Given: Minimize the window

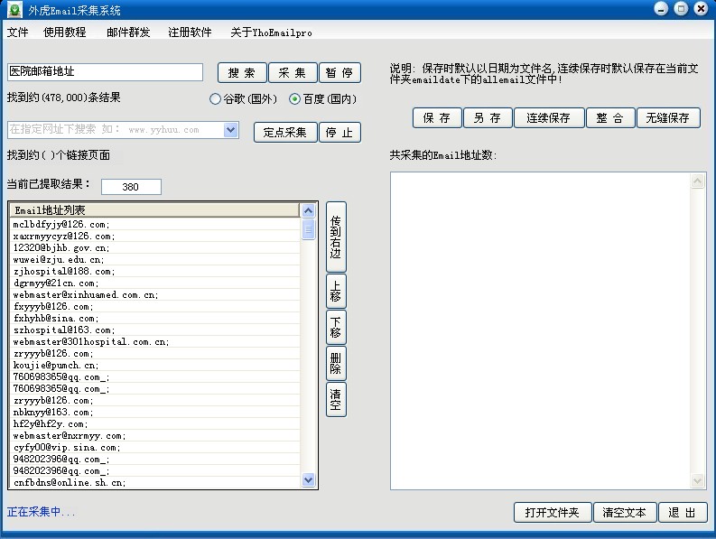Looking at the screenshot, I should coord(661,9).
